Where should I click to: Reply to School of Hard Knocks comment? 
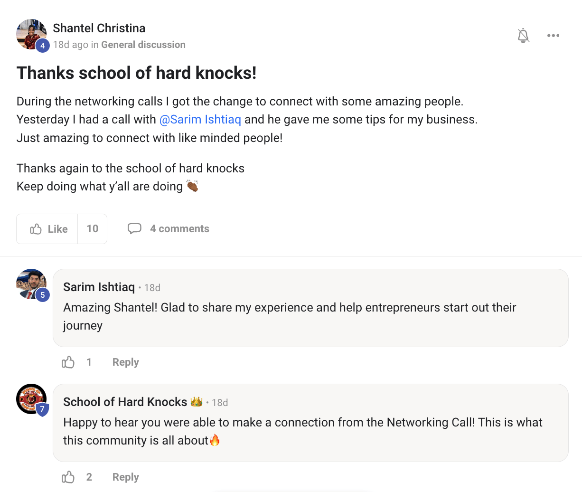125,477
